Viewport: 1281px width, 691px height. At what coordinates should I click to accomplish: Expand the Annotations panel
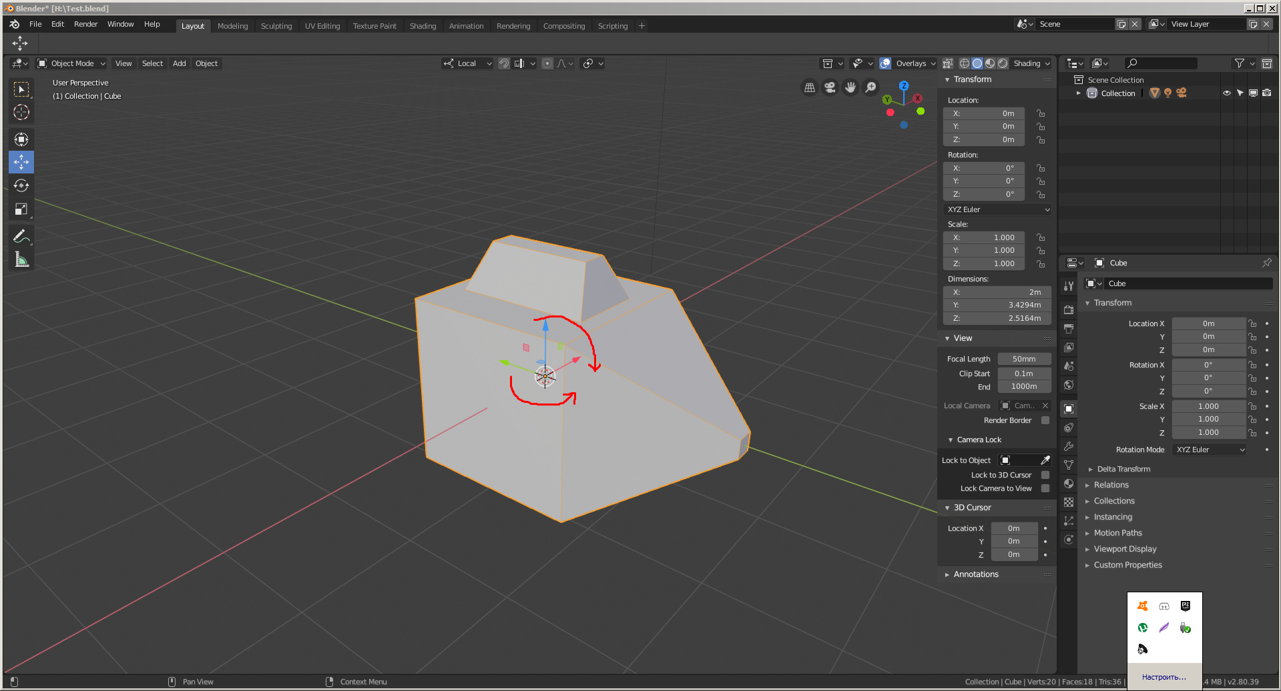[975, 574]
